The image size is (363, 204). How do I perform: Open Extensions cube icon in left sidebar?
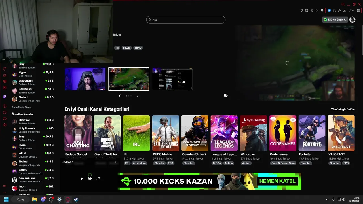click(x=5, y=118)
